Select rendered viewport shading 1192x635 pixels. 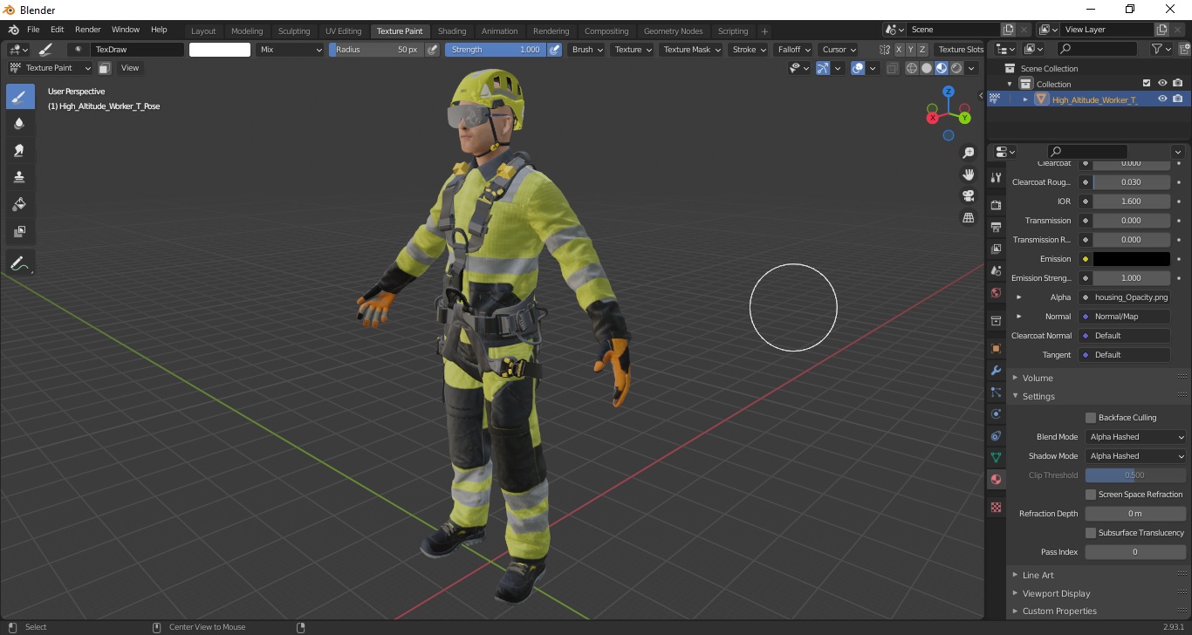click(x=956, y=68)
